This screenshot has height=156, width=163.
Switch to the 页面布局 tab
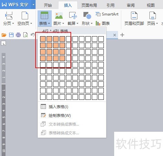click(89, 5)
